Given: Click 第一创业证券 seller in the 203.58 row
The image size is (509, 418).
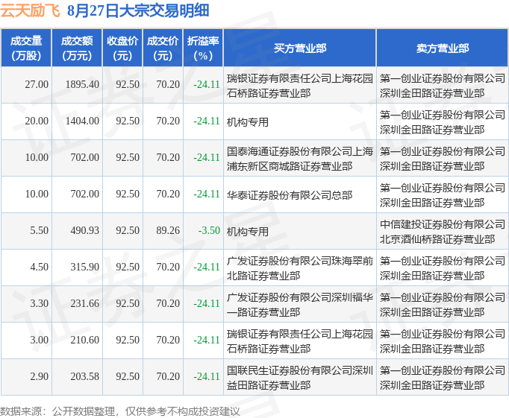Looking at the screenshot, I should [x=443, y=378].
